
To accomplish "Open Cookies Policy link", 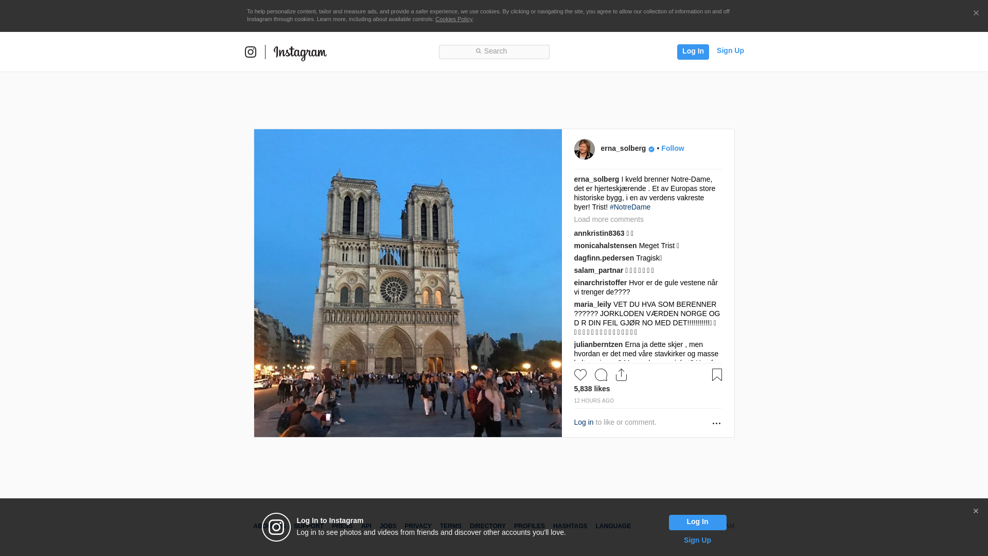I will click(x=453, y=19).
